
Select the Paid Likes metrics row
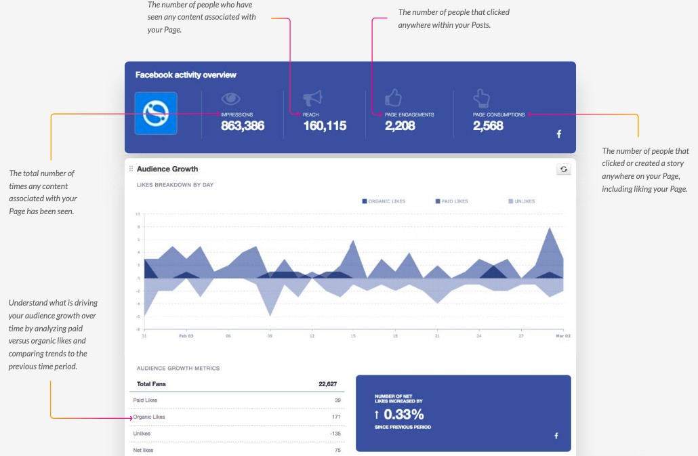[x=237, y=400]
